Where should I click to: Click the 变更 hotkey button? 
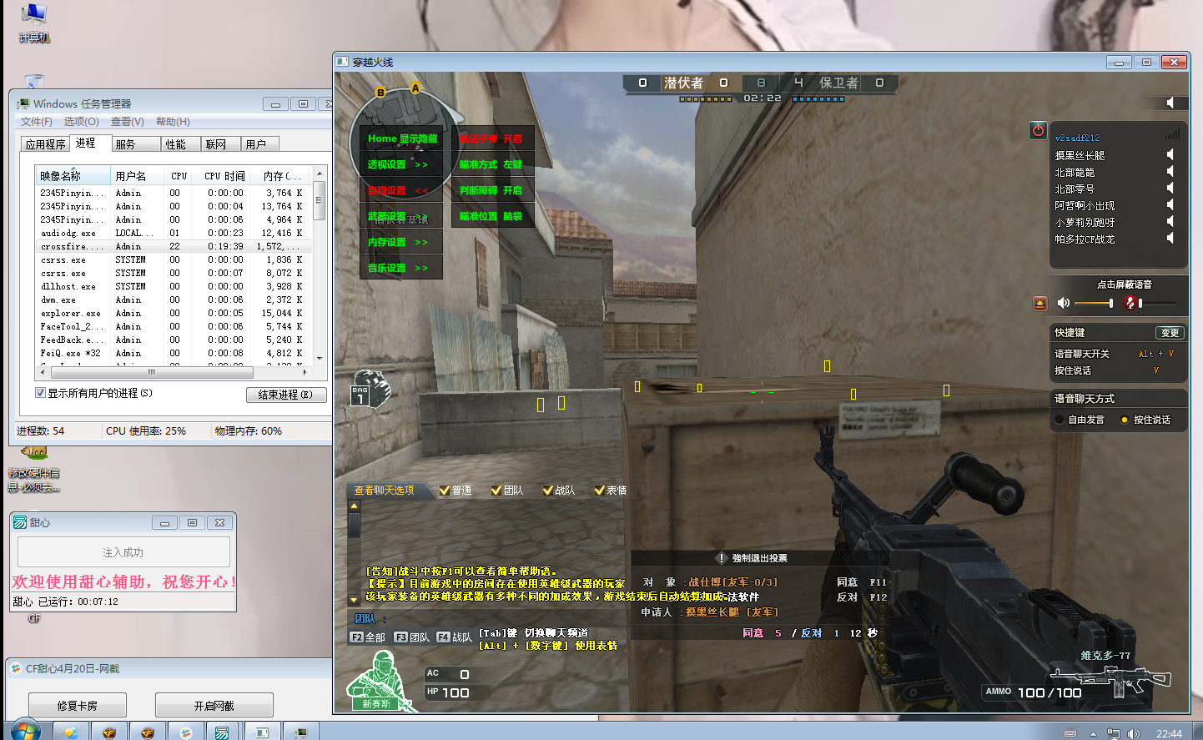coord(1170,333)
